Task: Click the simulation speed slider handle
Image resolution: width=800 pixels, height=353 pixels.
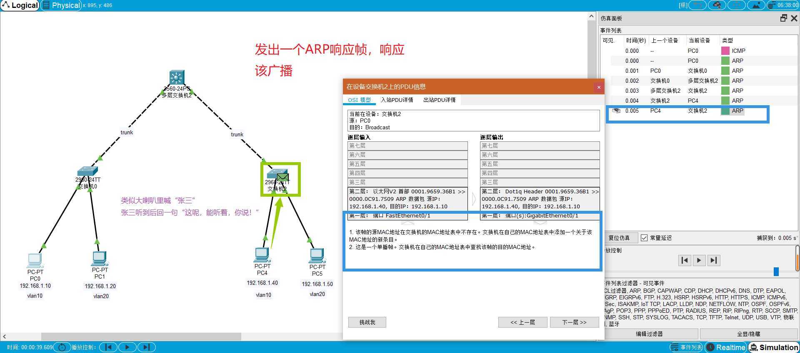Action: (x=776, y=272)
